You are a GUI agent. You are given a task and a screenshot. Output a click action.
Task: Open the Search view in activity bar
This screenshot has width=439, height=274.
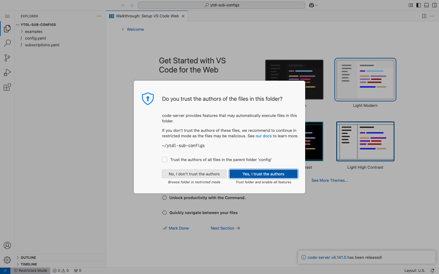7,43
